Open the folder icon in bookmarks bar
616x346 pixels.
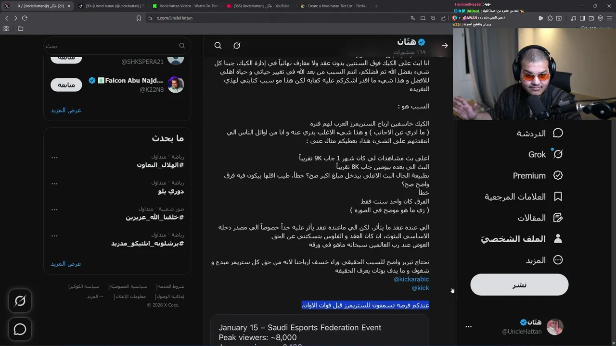coord(21,29)
